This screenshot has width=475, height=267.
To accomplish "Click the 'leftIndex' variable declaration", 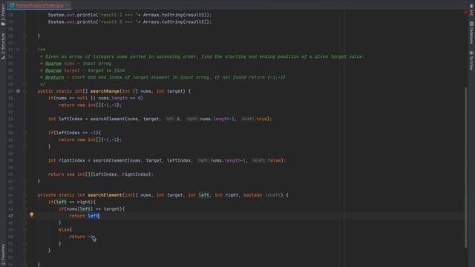I will [x=71, y=119].
